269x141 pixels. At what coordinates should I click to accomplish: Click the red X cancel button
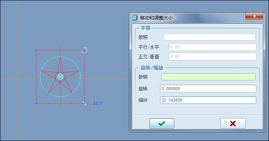pyautogui.click(x=233, y=123)
